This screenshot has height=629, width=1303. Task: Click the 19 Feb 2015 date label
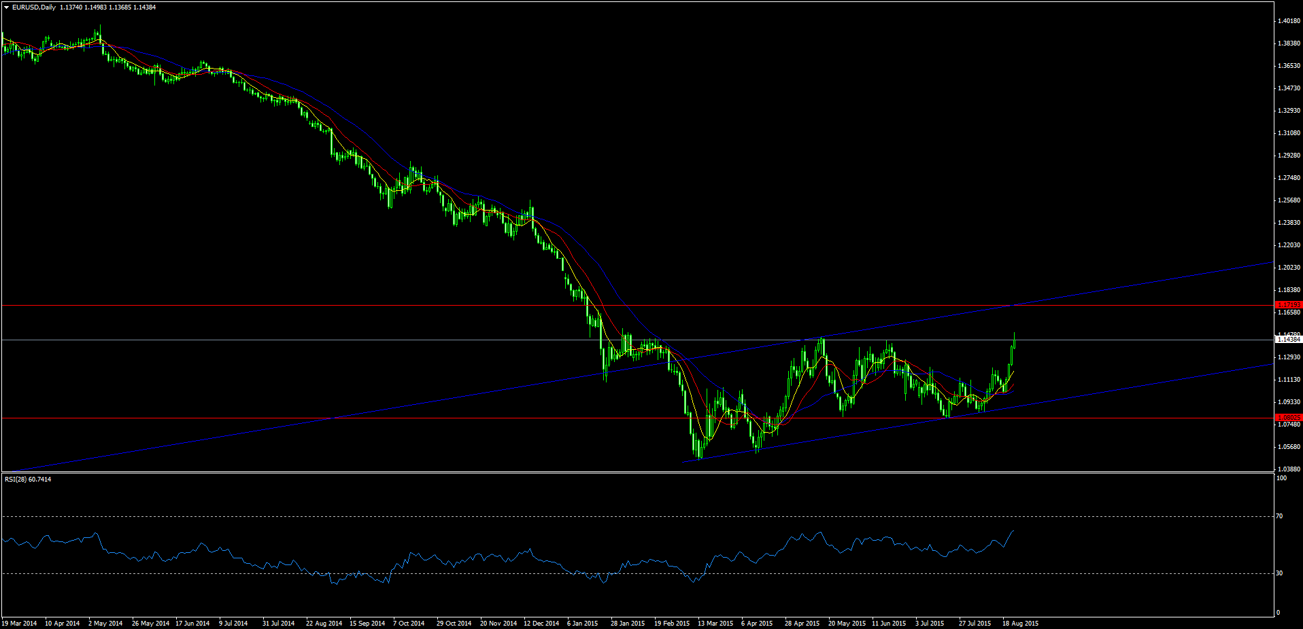pyautogui.click(x=672, y=624)
